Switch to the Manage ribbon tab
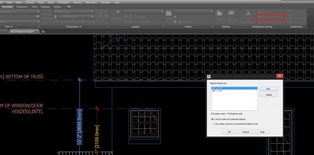Screen dimensions: 314x155 click(45, 7)
